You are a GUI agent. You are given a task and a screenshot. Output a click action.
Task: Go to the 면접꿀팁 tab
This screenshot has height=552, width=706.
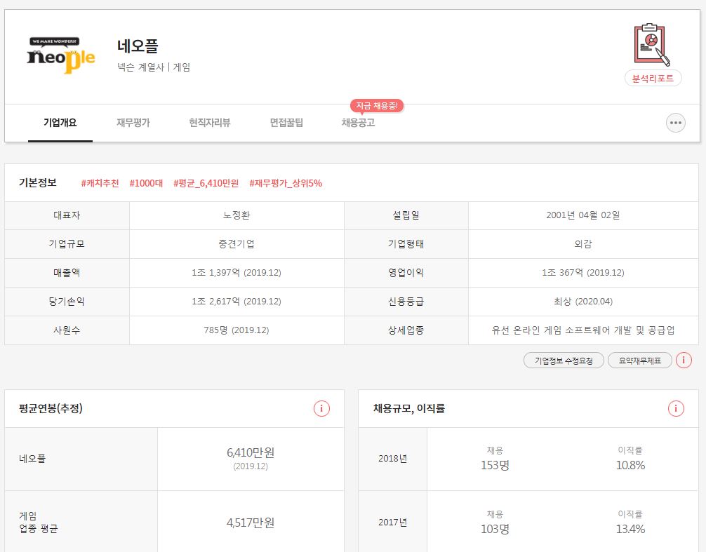286,122
